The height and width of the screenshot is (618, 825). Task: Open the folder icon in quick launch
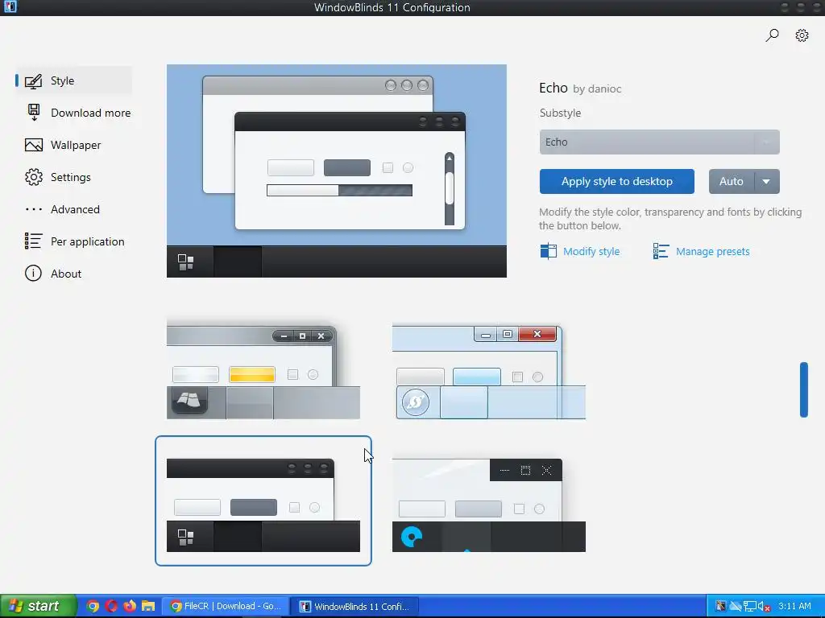(x=148, y=606)
